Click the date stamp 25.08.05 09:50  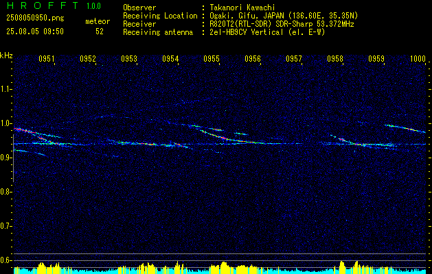click(x=35, y=32)
